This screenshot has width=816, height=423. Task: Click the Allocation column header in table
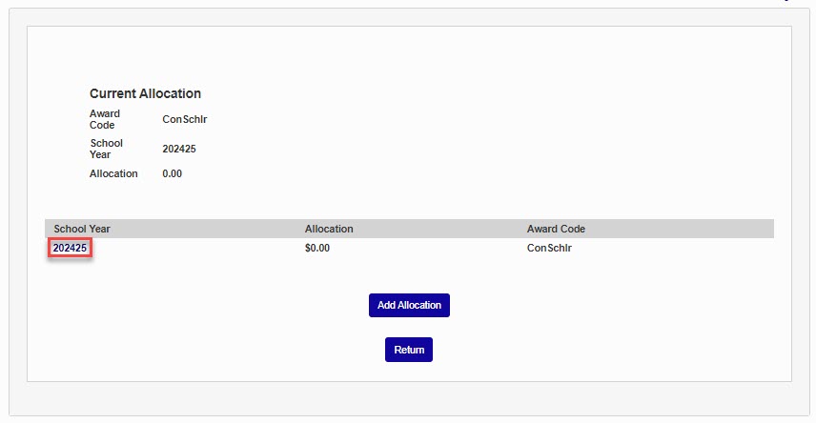(329, 229)
